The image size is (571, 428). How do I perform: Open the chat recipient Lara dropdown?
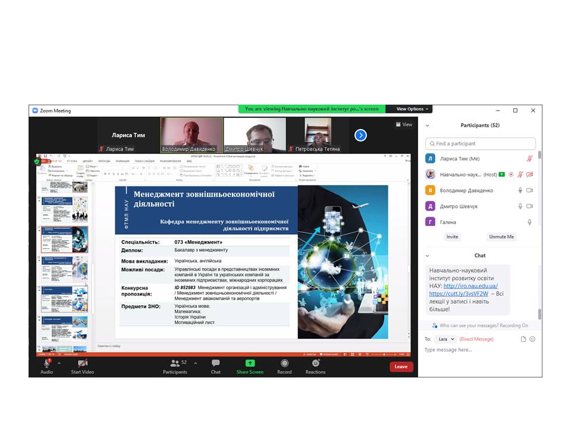(x=445, y=339)
